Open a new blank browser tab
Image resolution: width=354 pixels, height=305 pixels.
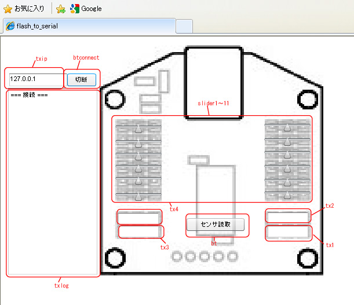point(184,27)
